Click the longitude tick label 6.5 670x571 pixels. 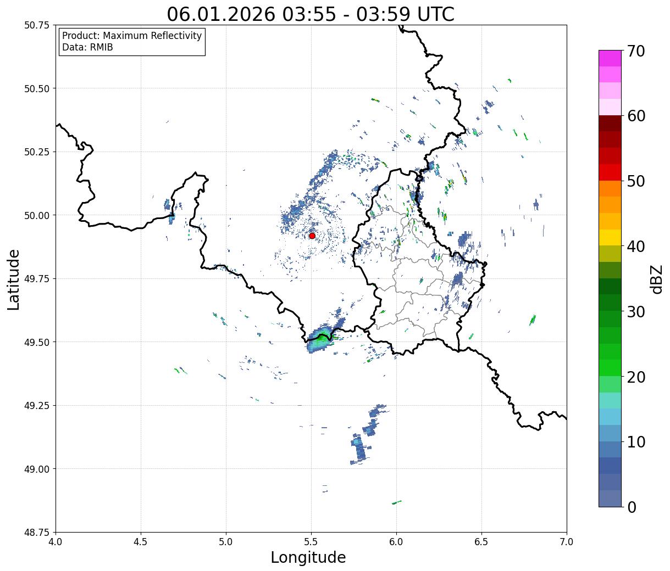(x=481, y=542)
